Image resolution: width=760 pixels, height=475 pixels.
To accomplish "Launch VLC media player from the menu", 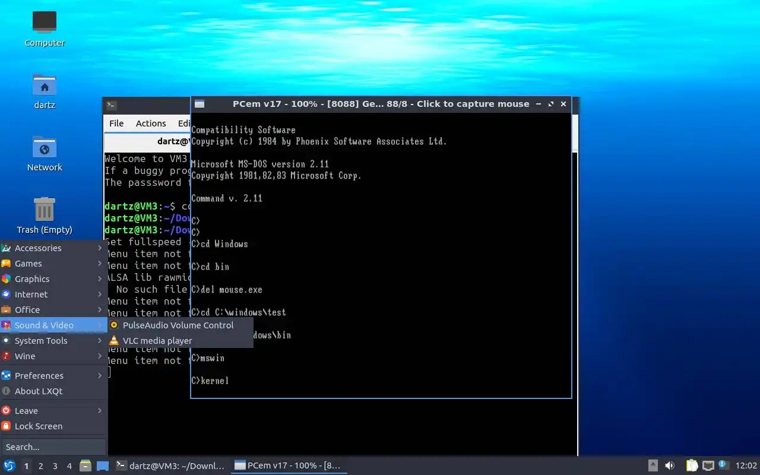I will point(180,341).
